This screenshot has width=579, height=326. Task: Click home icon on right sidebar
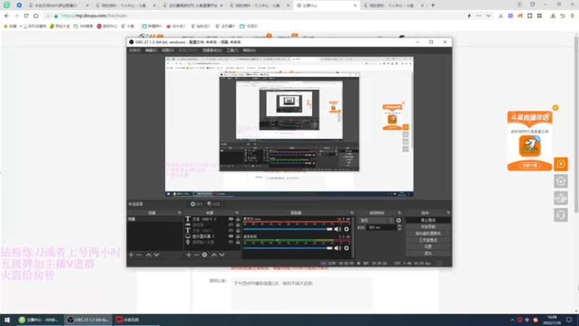pyautogui.click(x=560, y=181)
